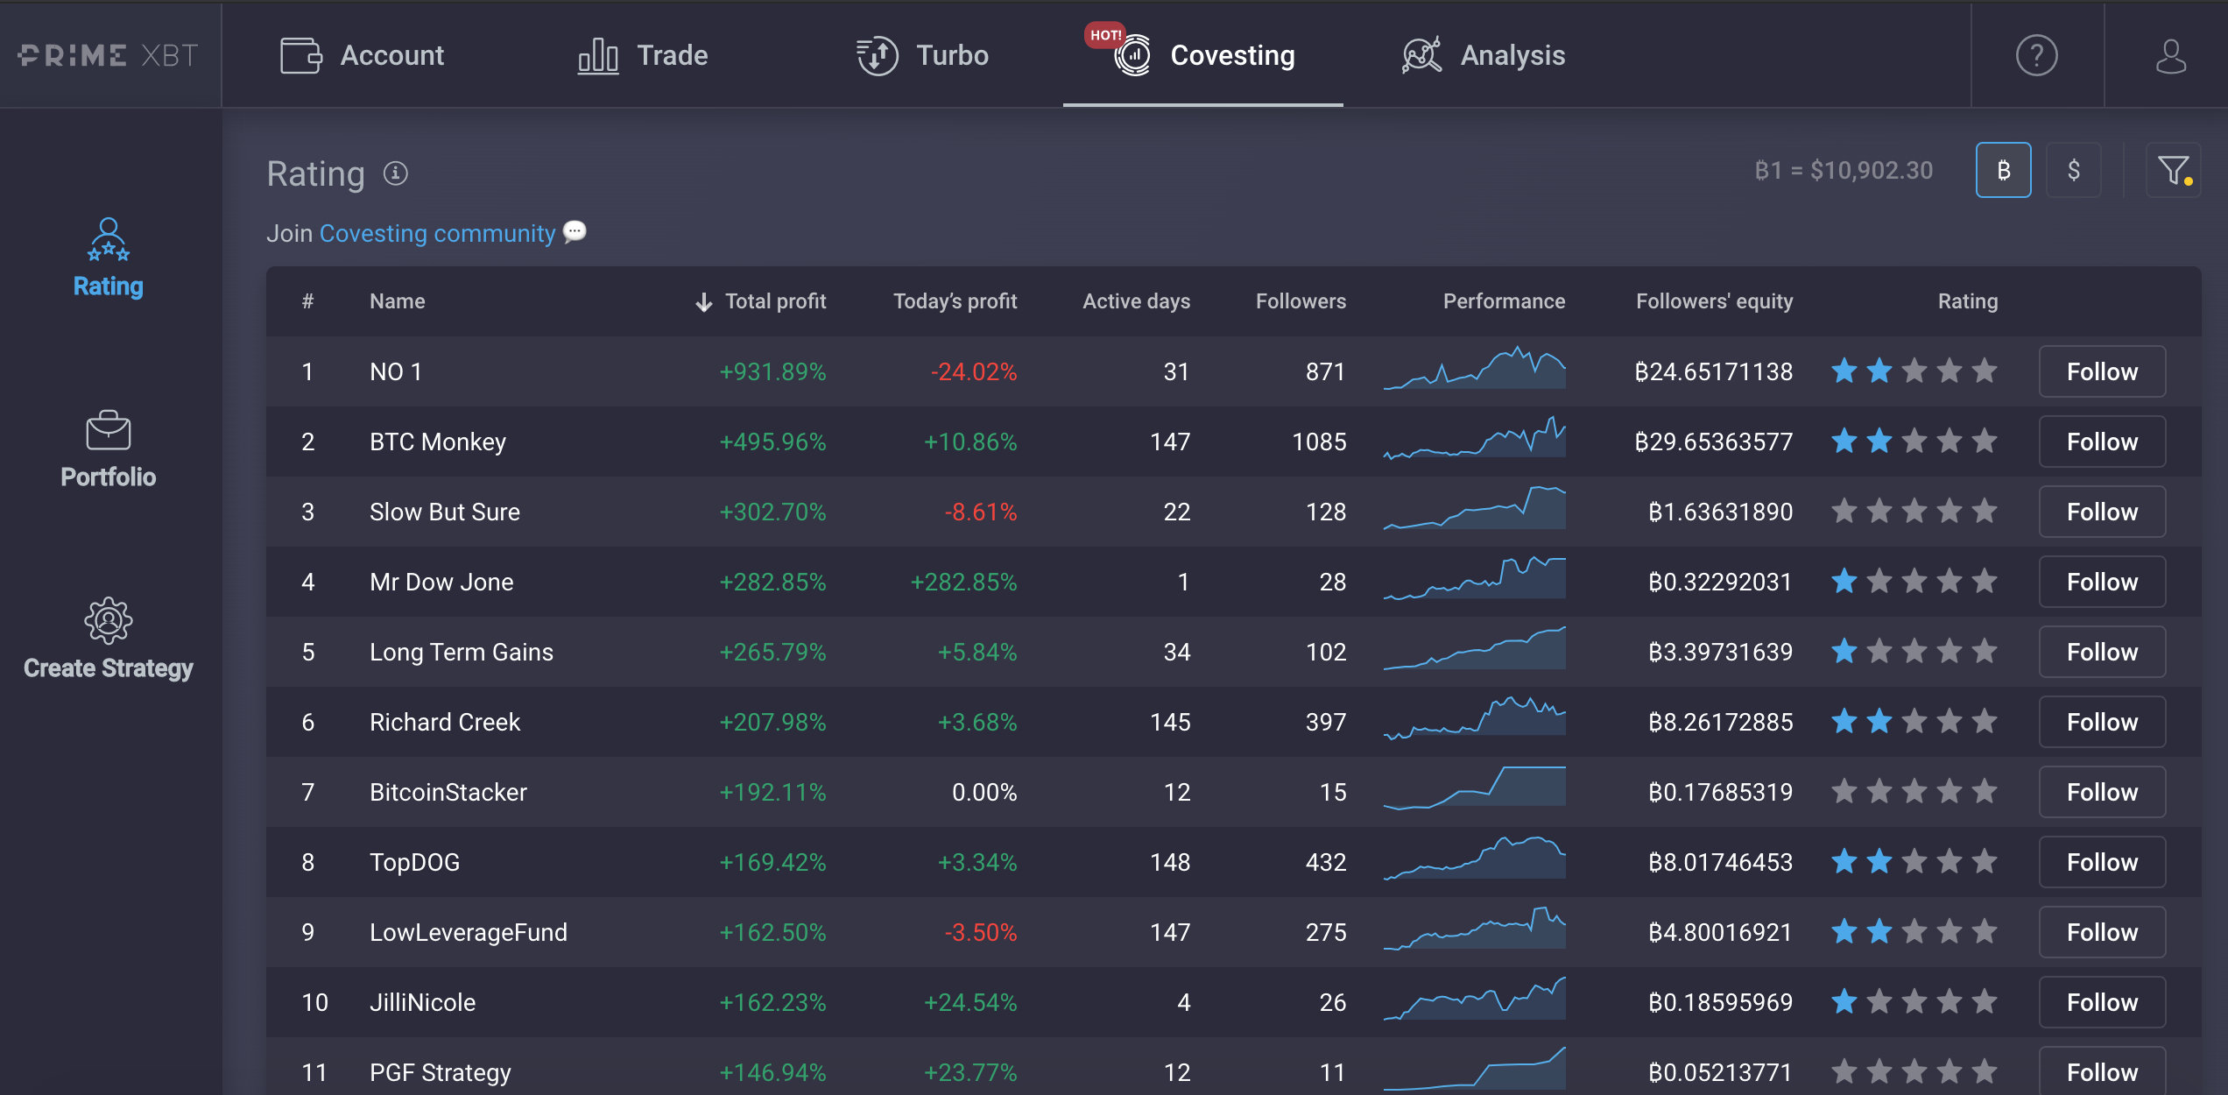Screen dimensions: 2228x1095
Task: Switch to the Turbo tab
Action: (x=922, y=55)
